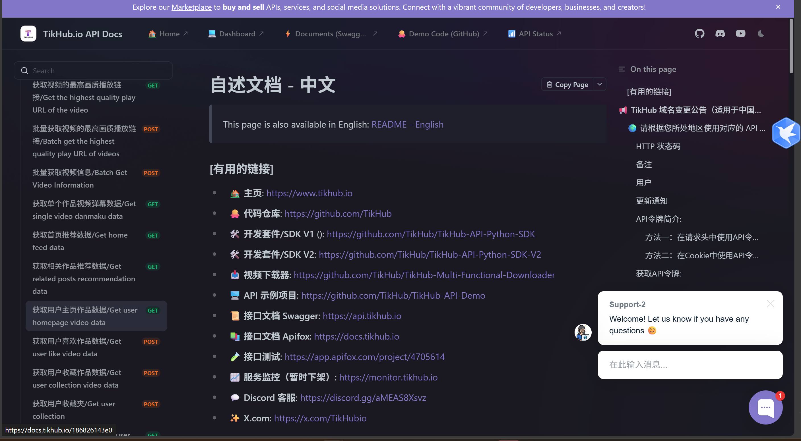Open the TikHub-API-Demo GitHub link

click(393, 295)
